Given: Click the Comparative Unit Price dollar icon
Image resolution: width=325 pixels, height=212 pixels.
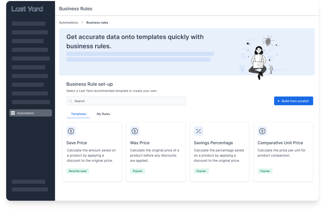Looking at the screenshot, I should click(x=262, y=131).
